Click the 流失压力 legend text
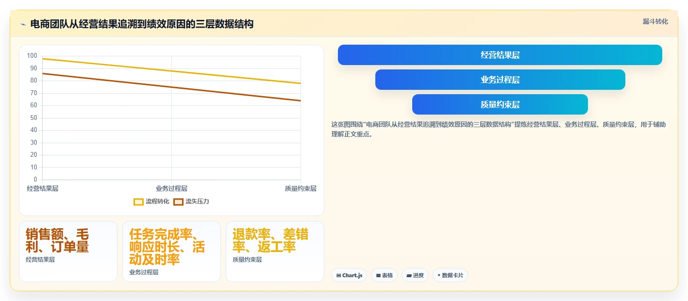This screenshot has height=301, width=688. tap(197, 201)
